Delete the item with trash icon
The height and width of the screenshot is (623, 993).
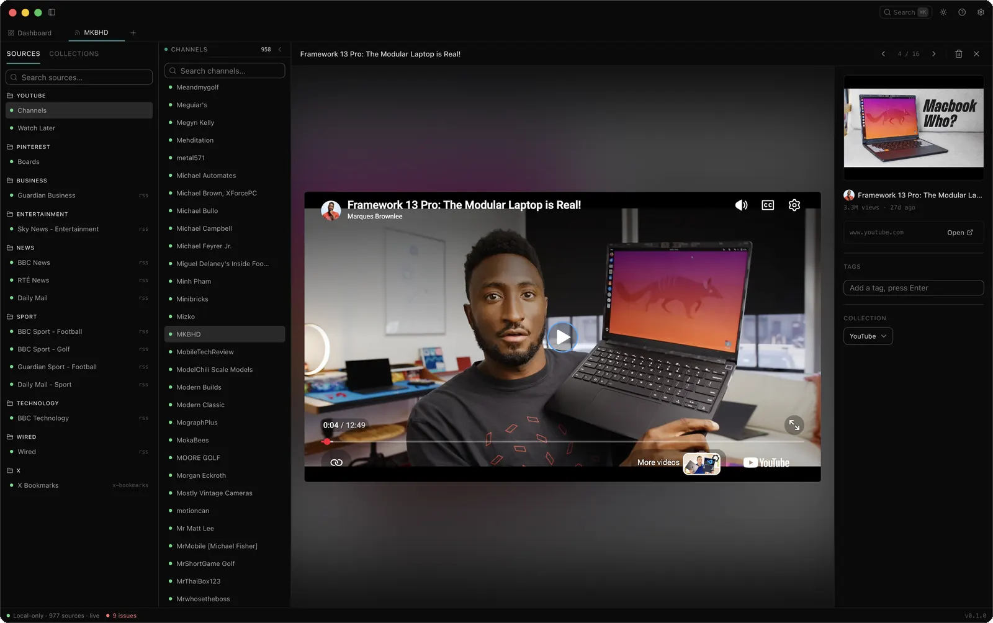(958, 54)
